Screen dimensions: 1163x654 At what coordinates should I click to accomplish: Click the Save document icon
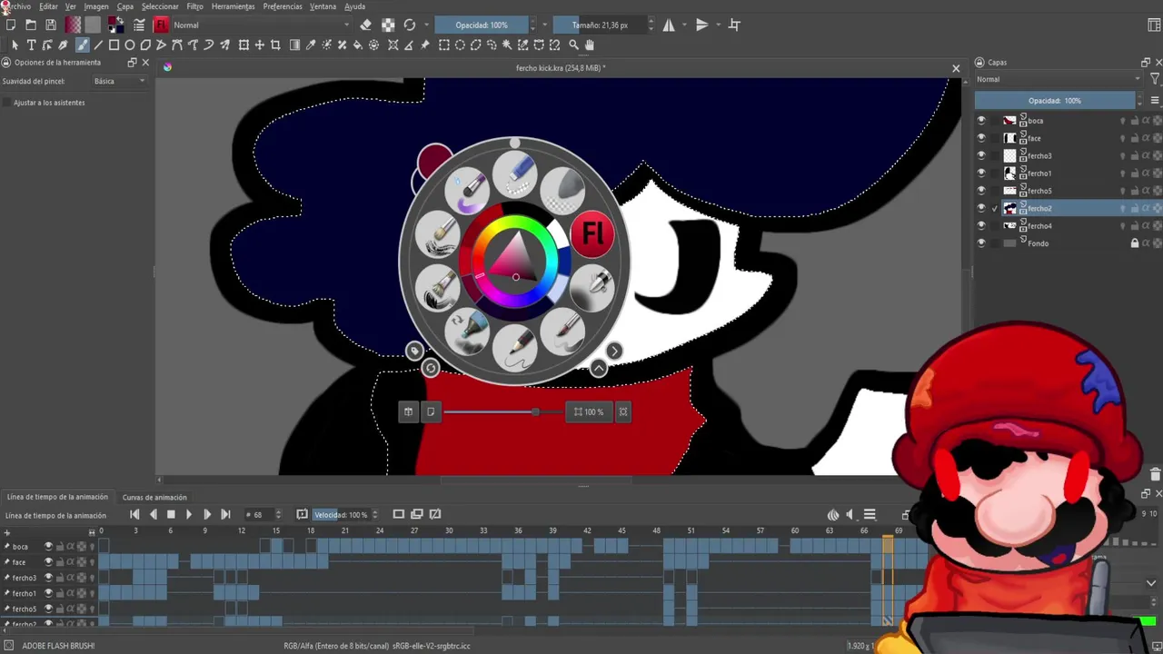[51, 25]
